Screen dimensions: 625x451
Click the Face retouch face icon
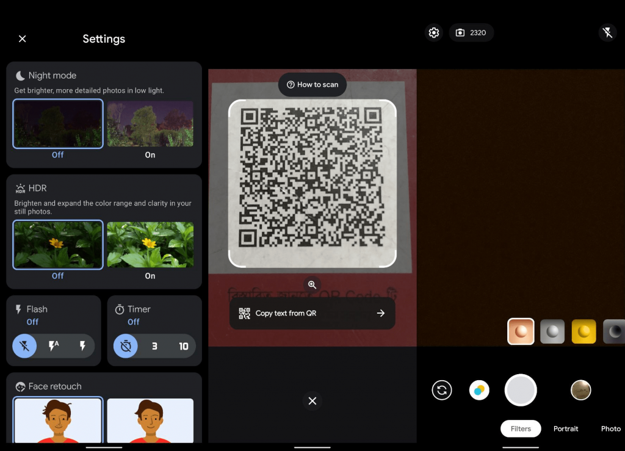20,386
